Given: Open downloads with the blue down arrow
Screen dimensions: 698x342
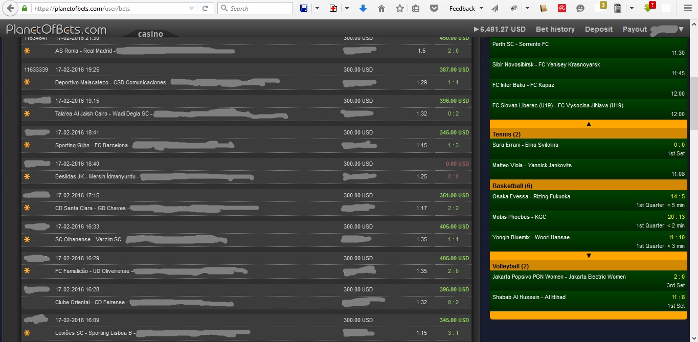Looking at the screenshot, I should coord(363,8).
